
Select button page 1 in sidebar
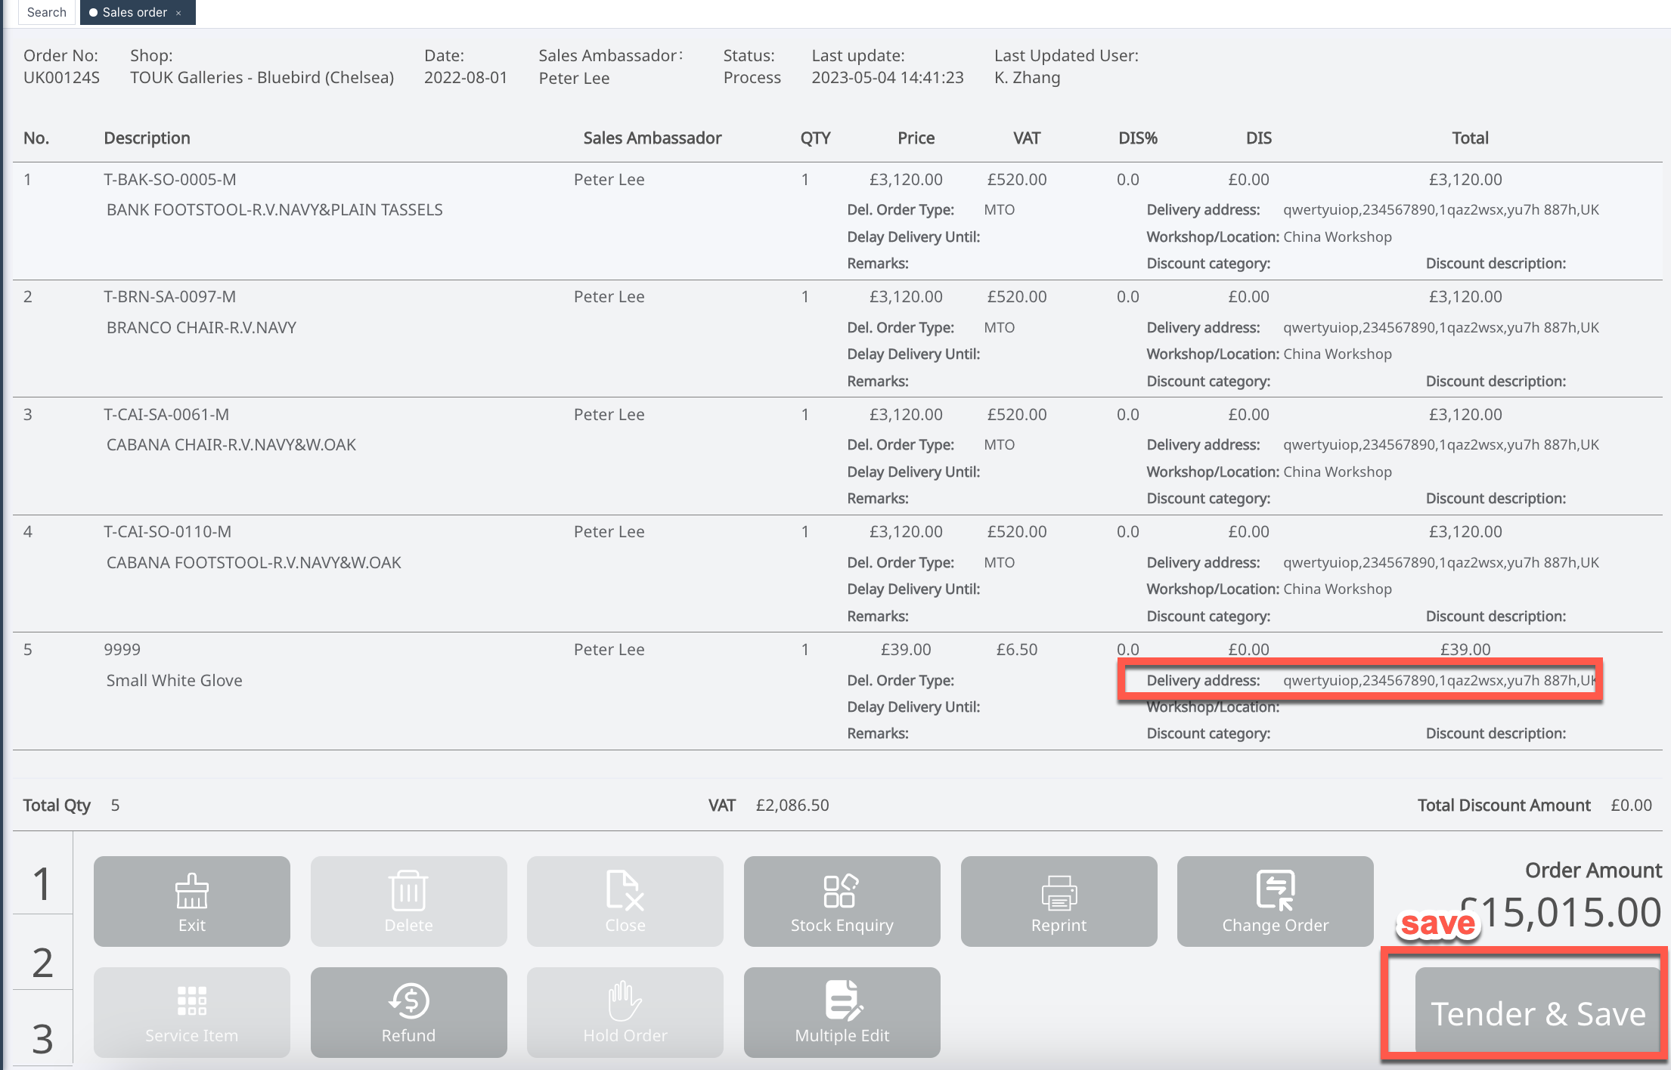coord(42,883)
